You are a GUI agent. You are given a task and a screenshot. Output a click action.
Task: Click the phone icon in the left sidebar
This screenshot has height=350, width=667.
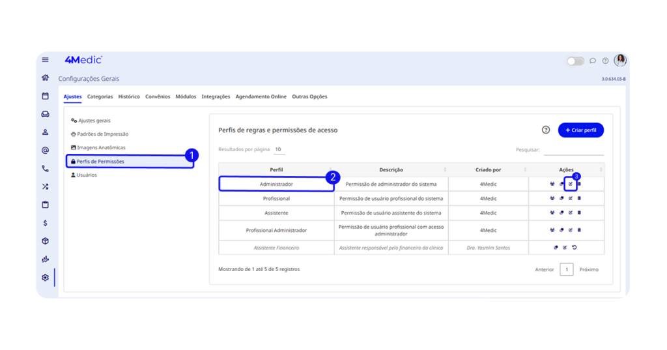(x=45, y=168)
